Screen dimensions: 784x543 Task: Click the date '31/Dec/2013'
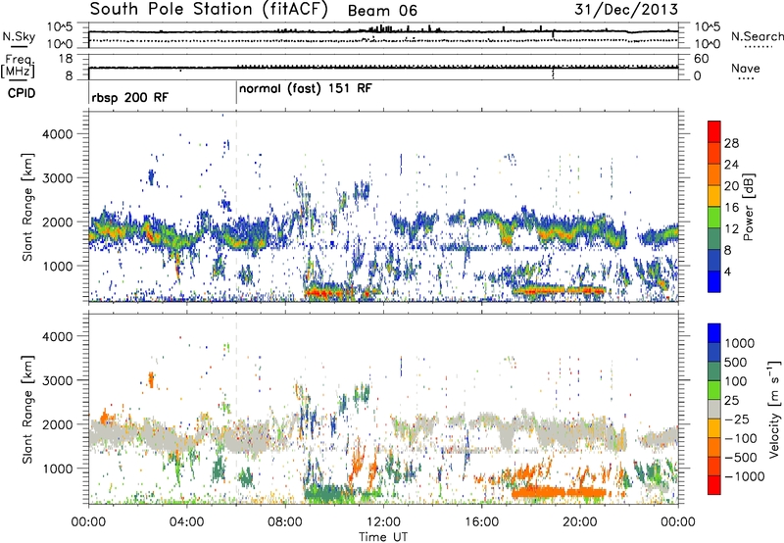tap(626, 10)
